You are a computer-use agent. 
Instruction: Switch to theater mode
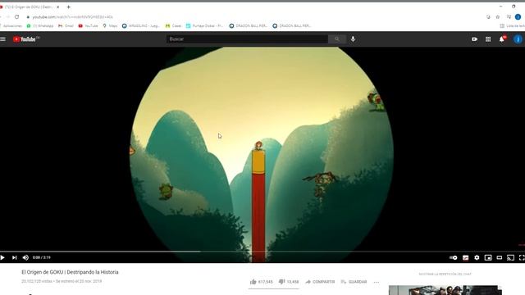click(500, 257)
